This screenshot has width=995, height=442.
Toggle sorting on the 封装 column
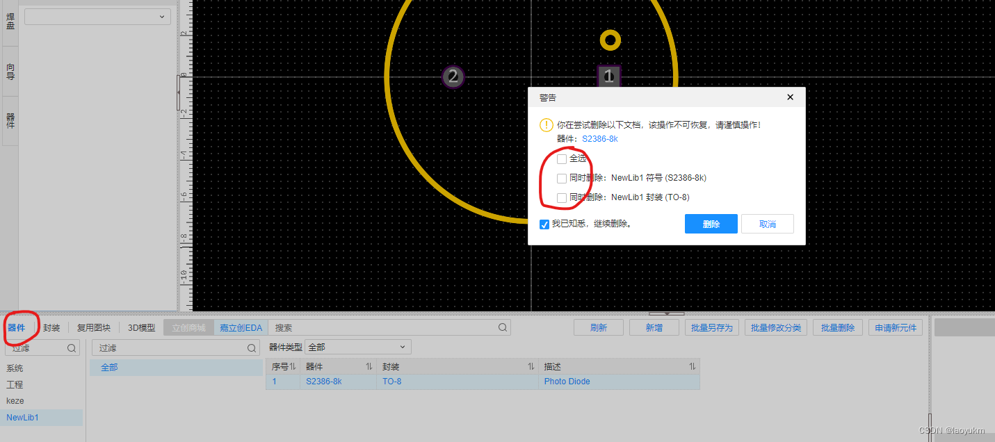coord(531,366)
